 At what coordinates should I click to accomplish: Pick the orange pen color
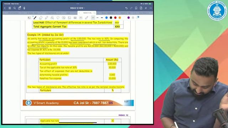(120, 18)
